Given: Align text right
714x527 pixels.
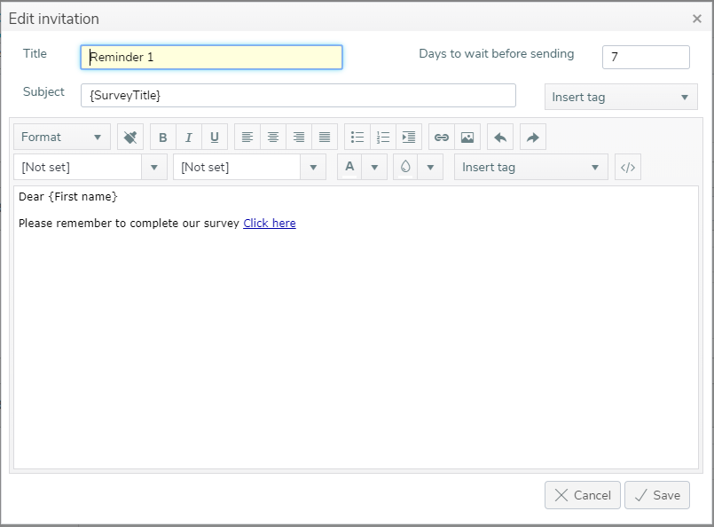Looking at the screenshot, I should click(x=299, y=138).
